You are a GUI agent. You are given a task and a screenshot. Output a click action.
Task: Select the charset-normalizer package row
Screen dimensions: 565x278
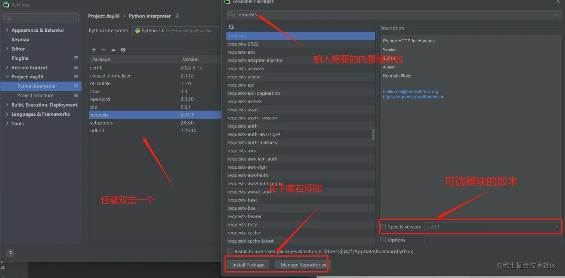[155, 76]
